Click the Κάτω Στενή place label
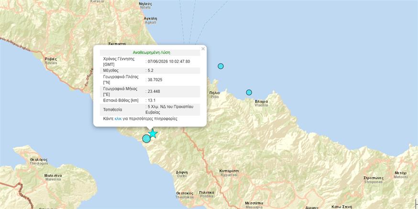This screenshot has width=418, height=209. click(342, 207)
